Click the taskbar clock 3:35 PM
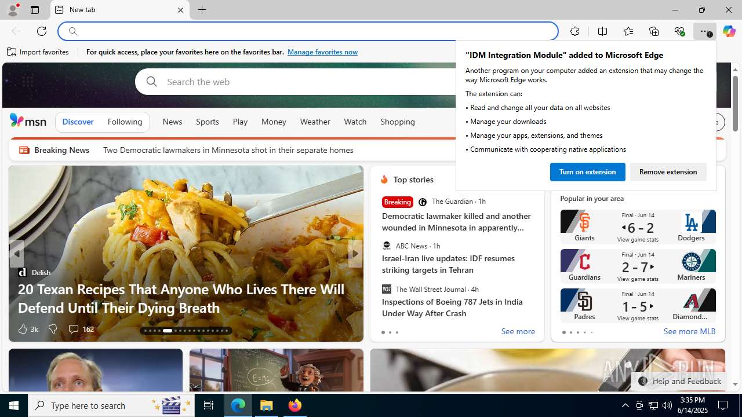Image resolution: width=742 pixels, height=417 pixels. (x=692, y=405)
